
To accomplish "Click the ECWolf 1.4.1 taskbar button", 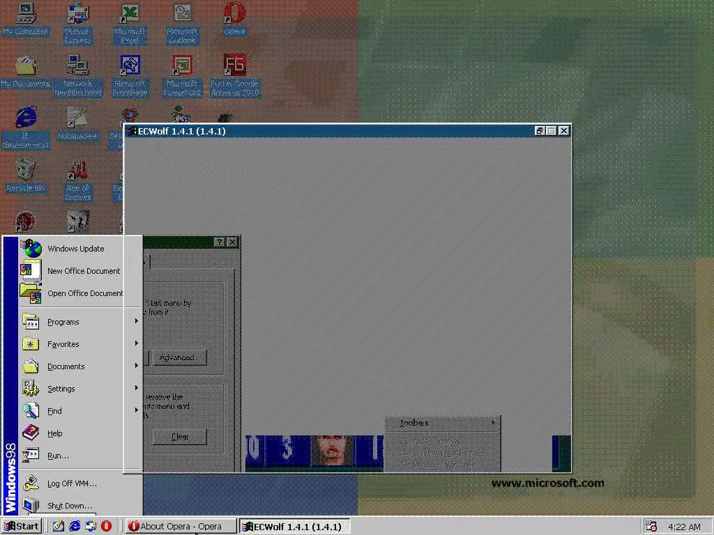I will click(295, 527).
